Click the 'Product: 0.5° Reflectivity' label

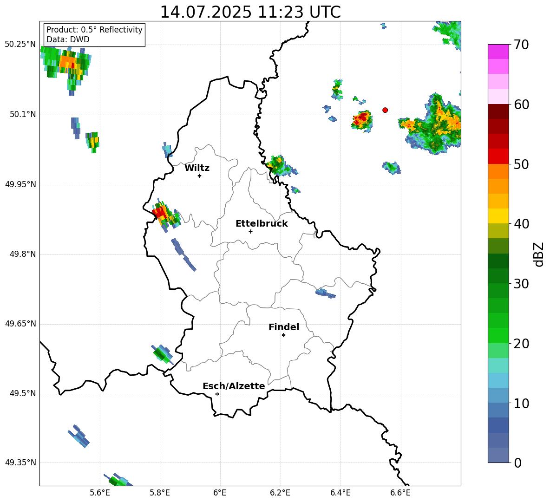click(x=94, y=30)
